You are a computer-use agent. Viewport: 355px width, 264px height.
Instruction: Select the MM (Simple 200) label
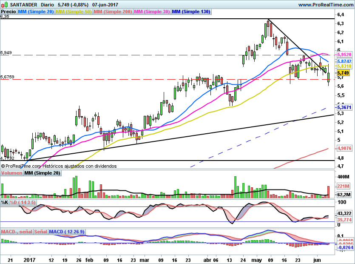(113, 11)
